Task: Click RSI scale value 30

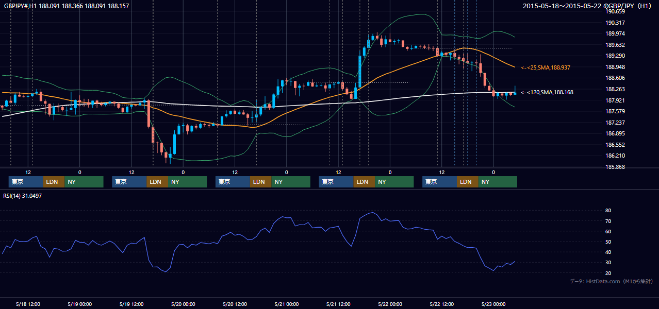Action: coord(608,262)
